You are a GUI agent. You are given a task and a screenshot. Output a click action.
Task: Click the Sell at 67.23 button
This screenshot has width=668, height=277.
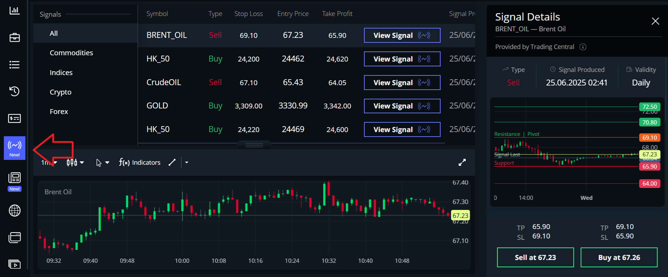(535, 258)
